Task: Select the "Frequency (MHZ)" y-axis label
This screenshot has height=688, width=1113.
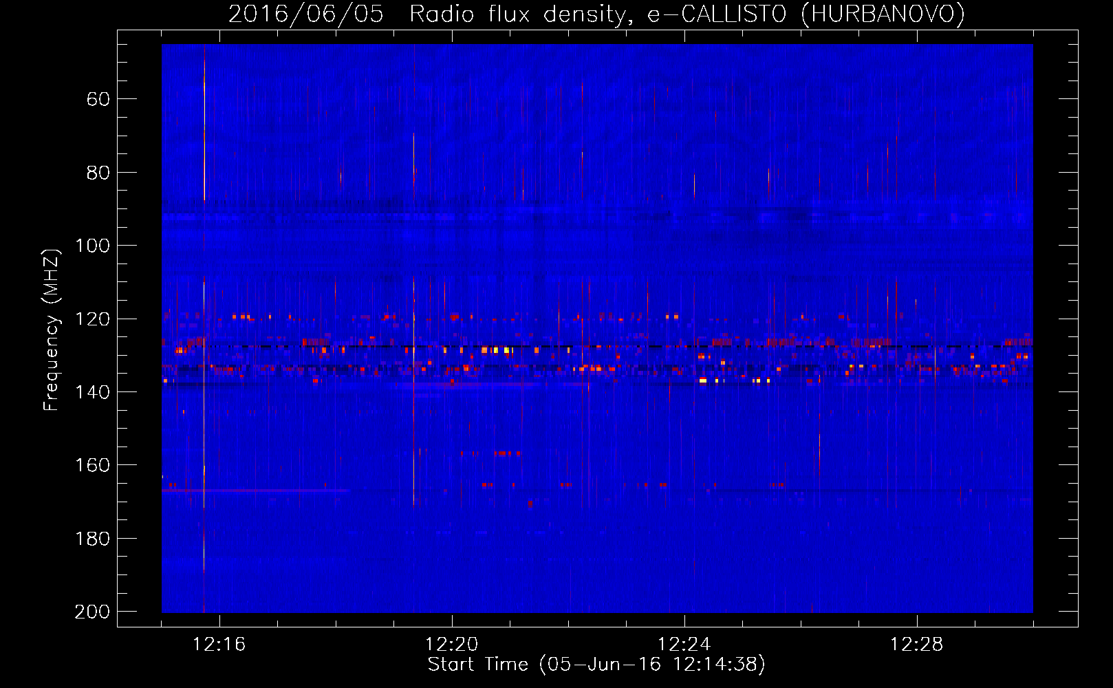Action: 52,330
